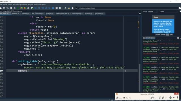Viewport: 181px width, 101px height.
Task: Click the Draw button in recorder
Action: click(x=153, y=98)
